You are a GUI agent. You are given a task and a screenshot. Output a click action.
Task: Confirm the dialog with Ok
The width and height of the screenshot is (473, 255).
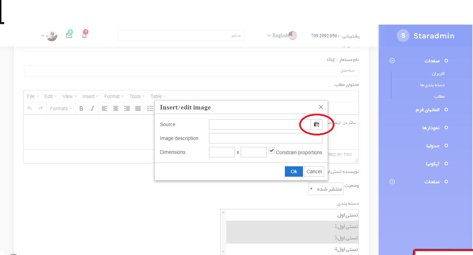pyautogui.click(x=294, y=172)
